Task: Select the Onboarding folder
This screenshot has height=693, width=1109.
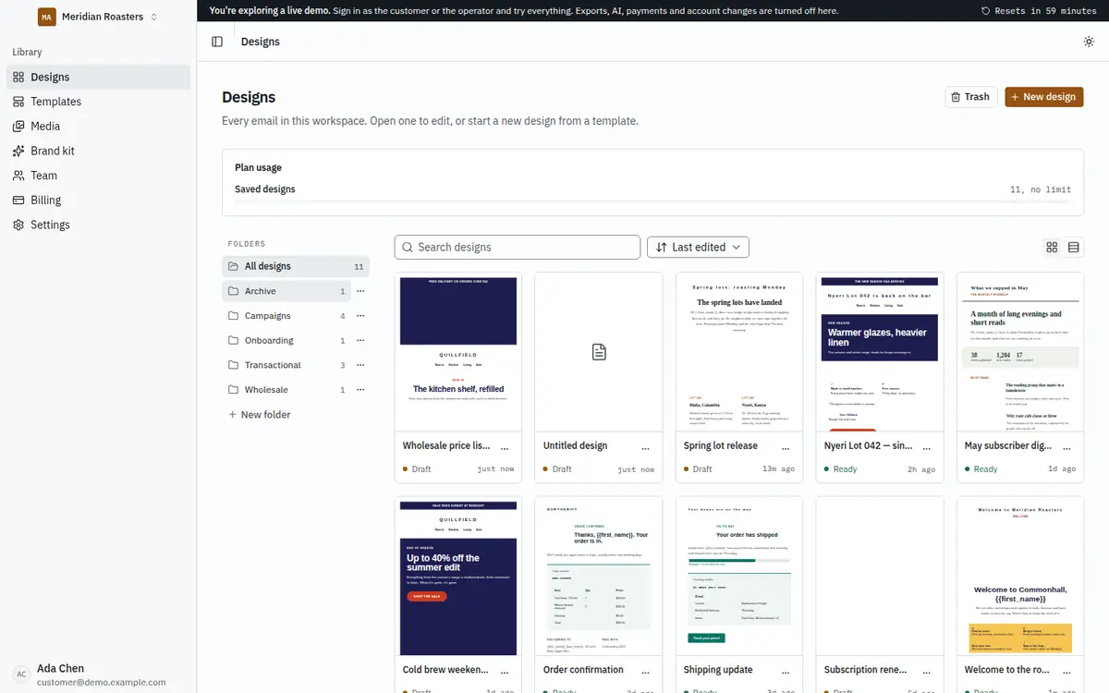Action: (286, 340)
